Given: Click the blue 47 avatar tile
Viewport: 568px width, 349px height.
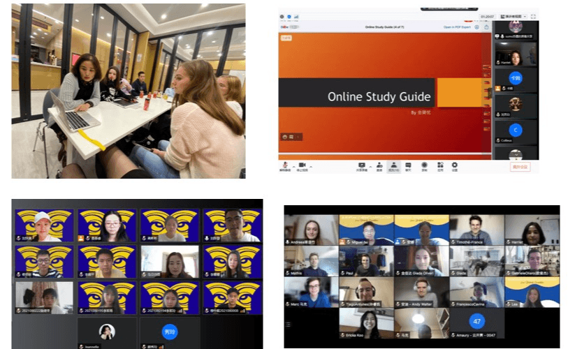Looking at the screenshot, I should (476, 322).
